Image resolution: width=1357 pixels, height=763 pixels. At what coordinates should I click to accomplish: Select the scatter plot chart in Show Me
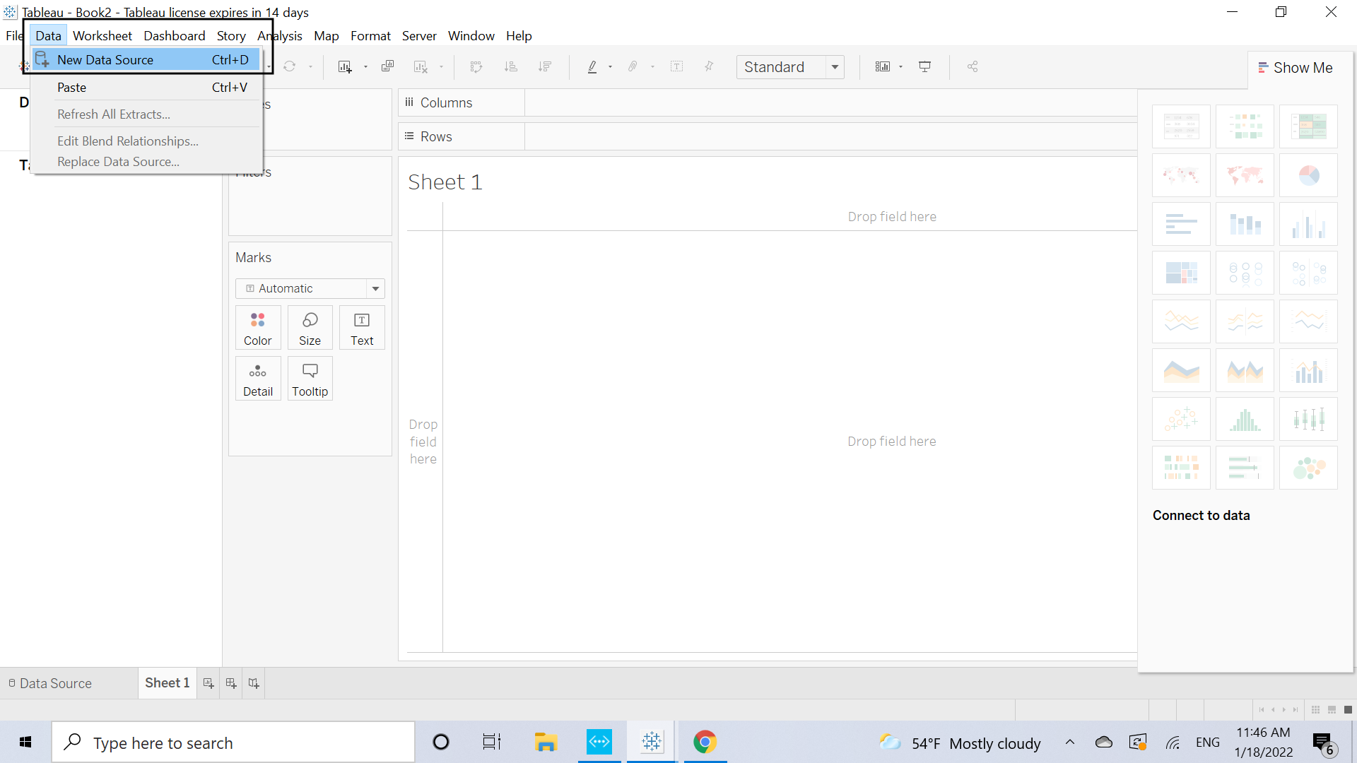(1181, 419)
